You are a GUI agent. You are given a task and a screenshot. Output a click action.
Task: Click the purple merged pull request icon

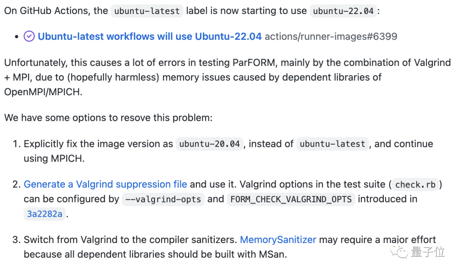[x=29, y=37]
